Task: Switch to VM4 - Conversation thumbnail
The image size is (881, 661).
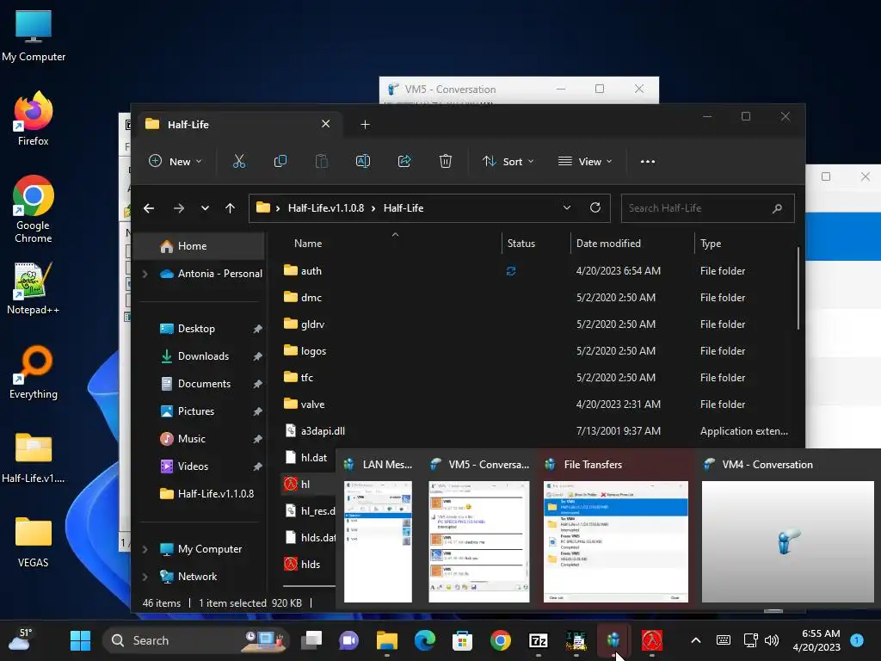Action: (x=787, y=530)
